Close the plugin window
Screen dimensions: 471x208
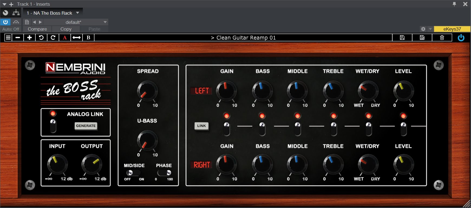click(465, 4)
